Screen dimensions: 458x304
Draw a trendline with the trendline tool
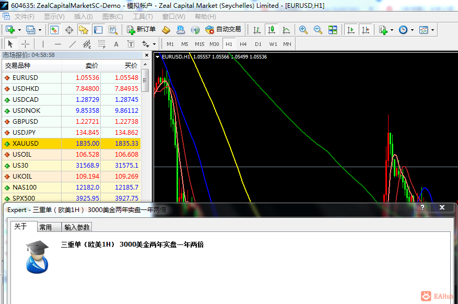pos(73,44)
